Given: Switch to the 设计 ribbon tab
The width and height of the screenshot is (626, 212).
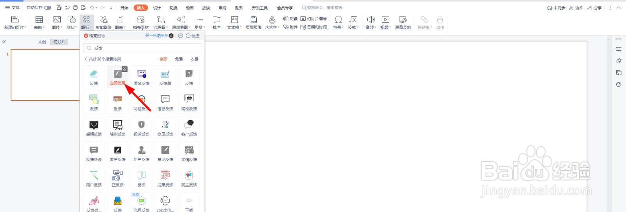Looking at the screenshot, I should click(x=157, y=8).
